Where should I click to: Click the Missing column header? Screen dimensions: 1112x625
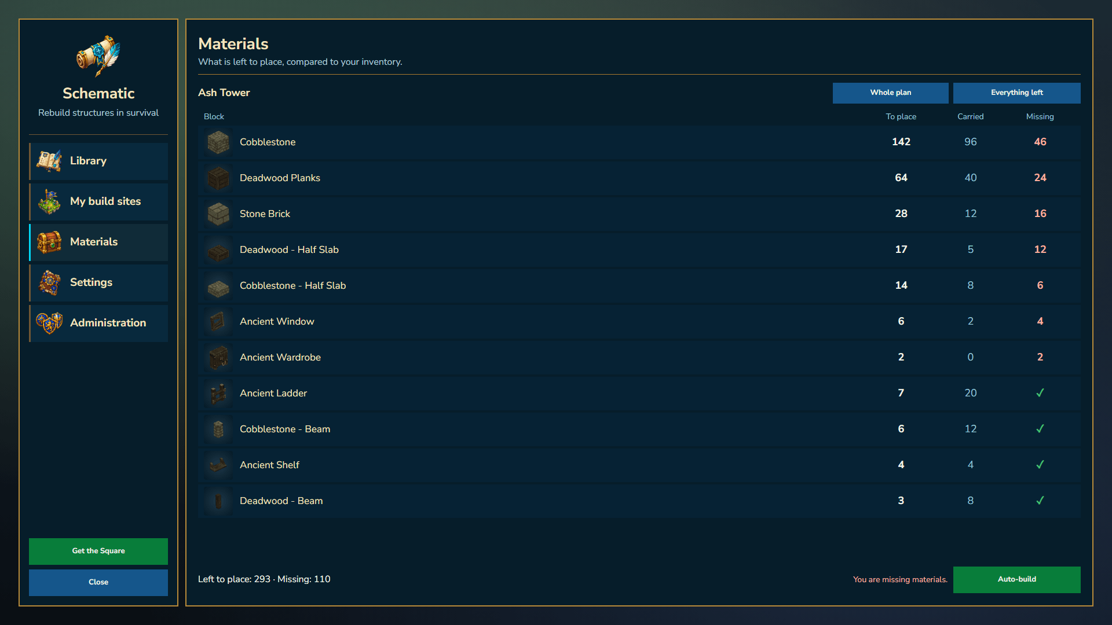click(1040, 116)
